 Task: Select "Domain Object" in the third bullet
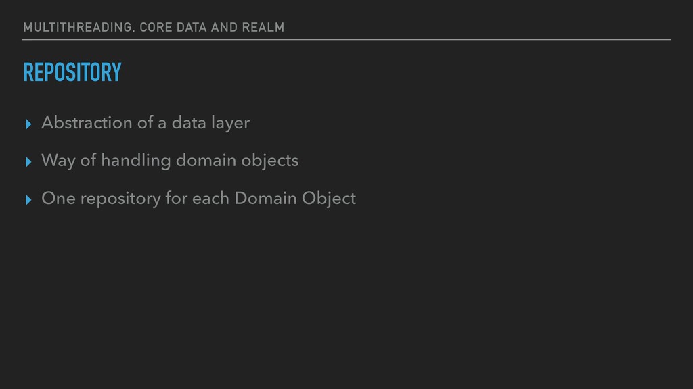coord(295,199)
